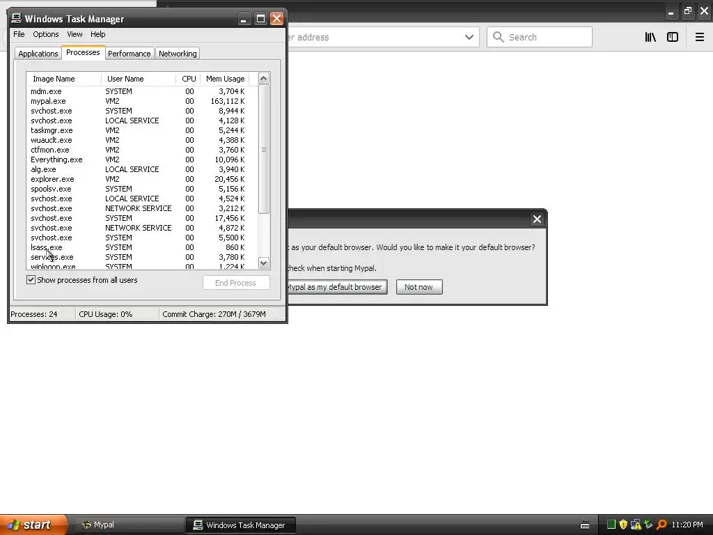Maximize the Windows Task Manager window
This screenshot has width=713, height=535.
[x=260, y=19]
